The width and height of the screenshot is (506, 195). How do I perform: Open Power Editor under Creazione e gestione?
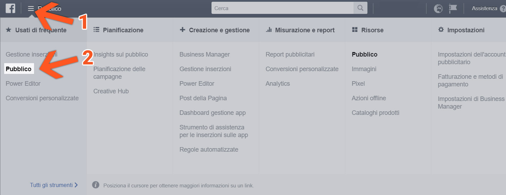pyautogui.click(x=197, y=84)
